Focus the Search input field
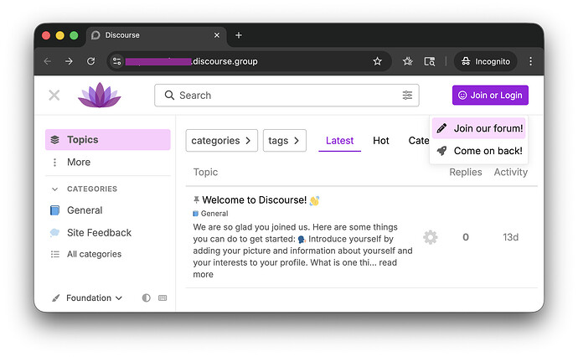578x357 pixels. [x=286, y=96]
